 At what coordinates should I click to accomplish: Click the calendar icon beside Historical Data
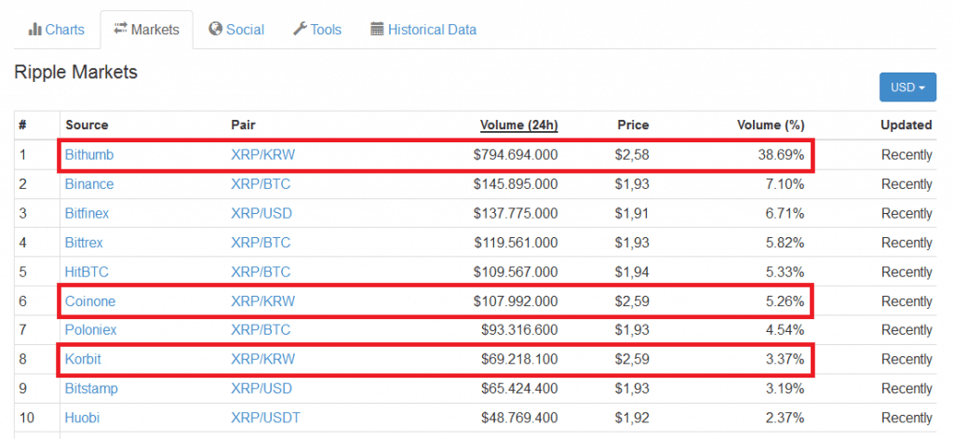[x=377, y=29]
